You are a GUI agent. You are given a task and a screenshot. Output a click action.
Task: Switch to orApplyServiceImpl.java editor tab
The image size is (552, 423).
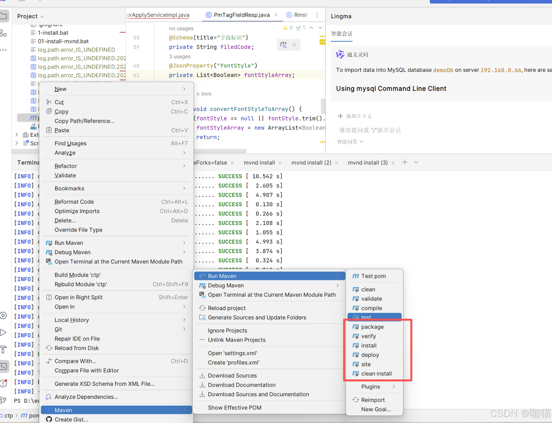[x=159, y=15]
